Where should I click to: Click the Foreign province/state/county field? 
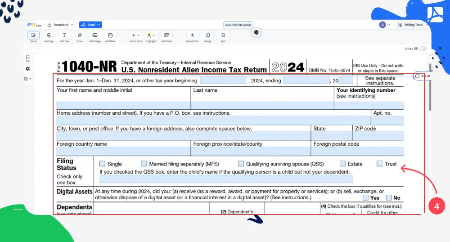[x=251, y=151]
